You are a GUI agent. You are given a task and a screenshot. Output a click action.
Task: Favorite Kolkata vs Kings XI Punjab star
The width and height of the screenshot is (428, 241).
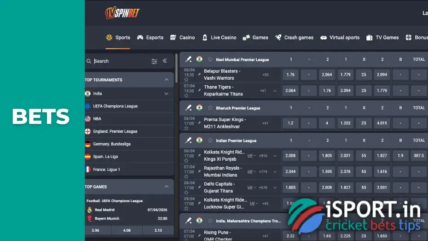(186, 161)
